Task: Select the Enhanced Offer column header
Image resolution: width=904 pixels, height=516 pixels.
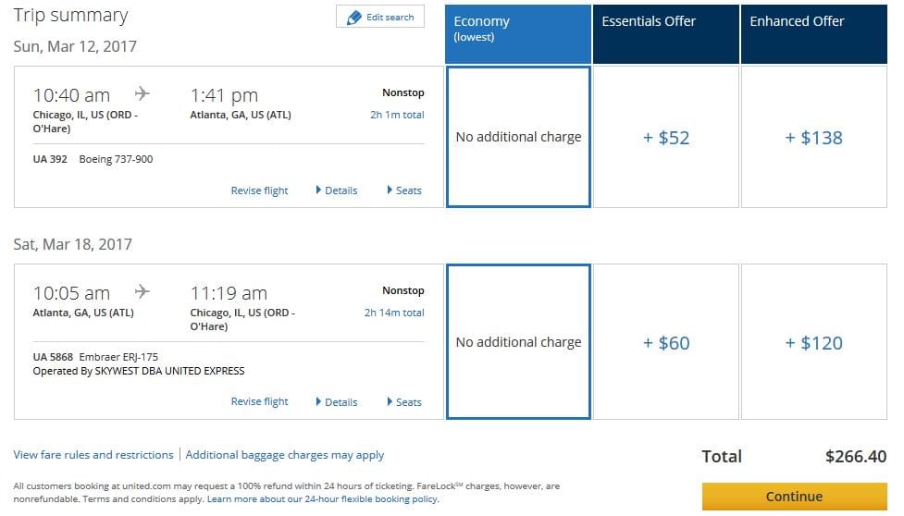Action: pyautogui.click(x=814, y=34)
